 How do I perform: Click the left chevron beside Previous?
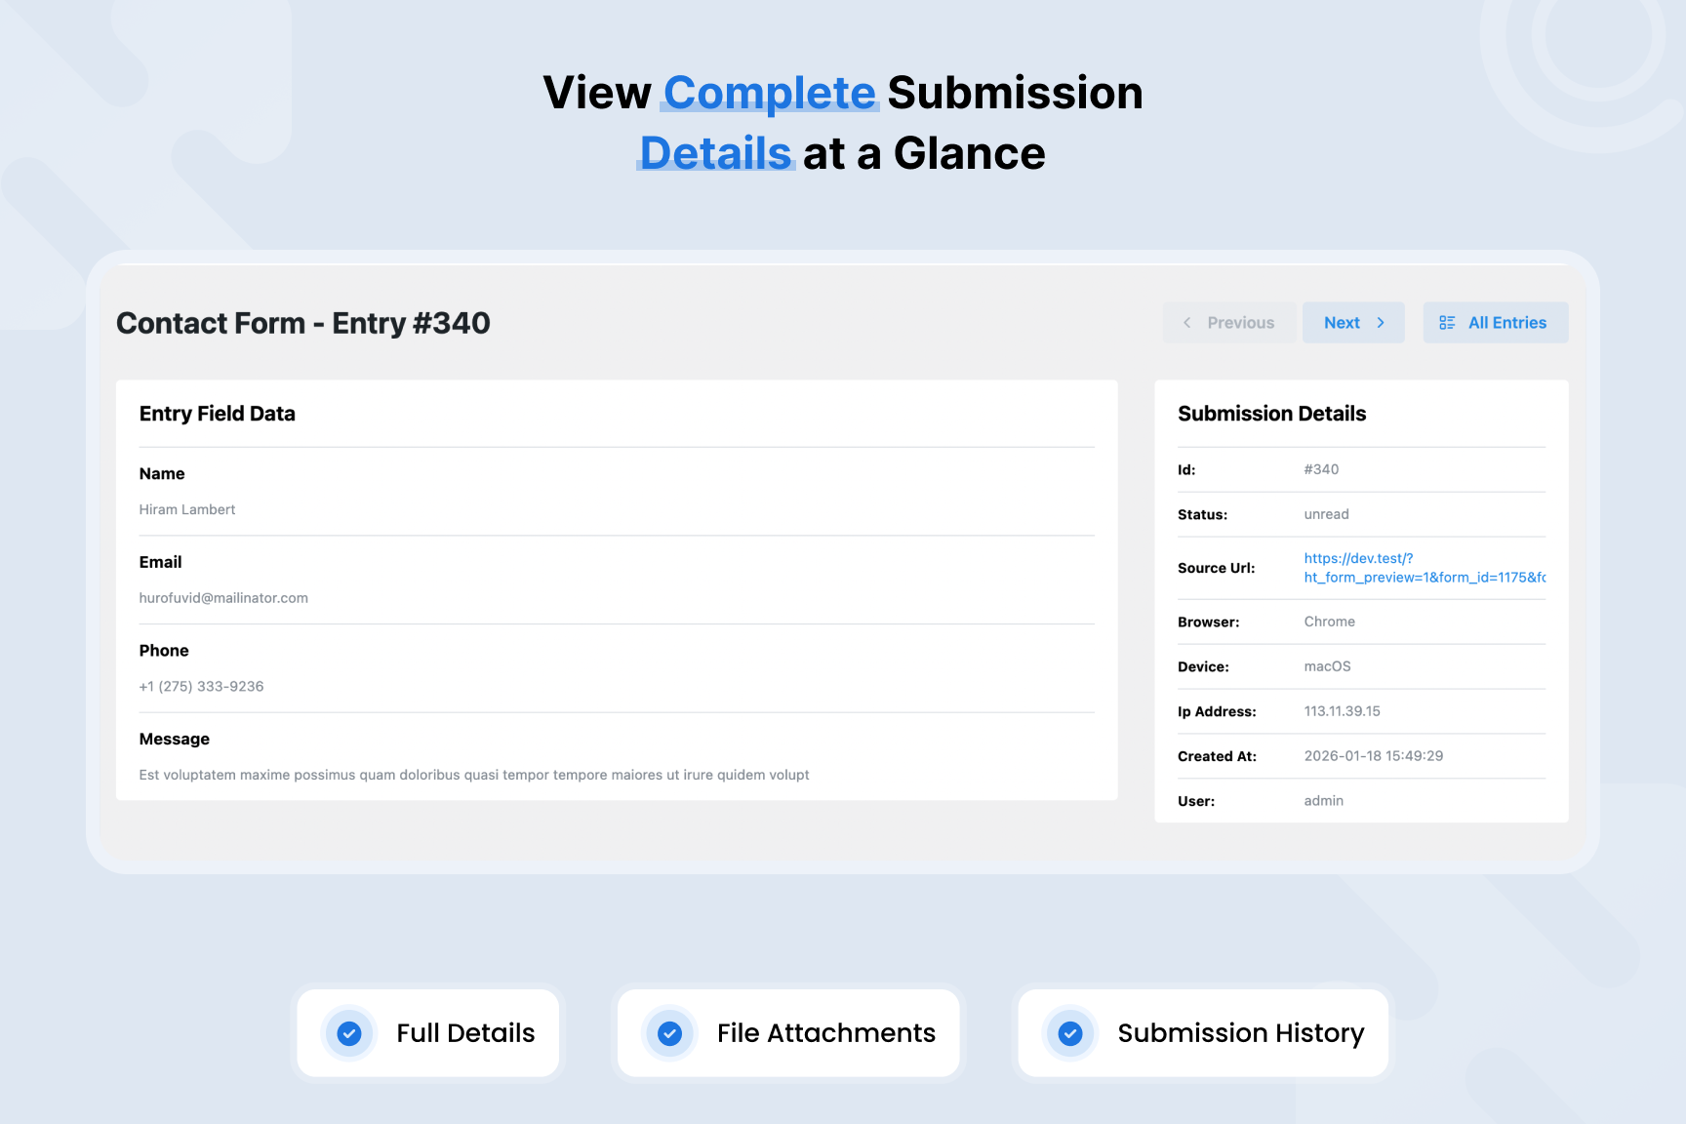[x=1186, y=323]
